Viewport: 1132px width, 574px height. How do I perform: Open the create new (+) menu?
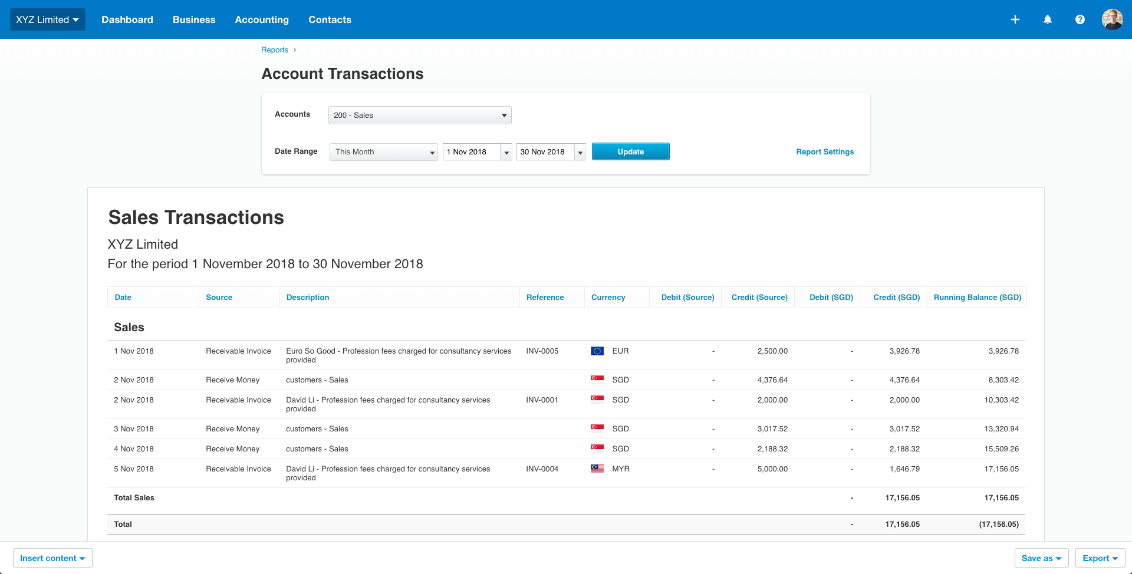1015,19
